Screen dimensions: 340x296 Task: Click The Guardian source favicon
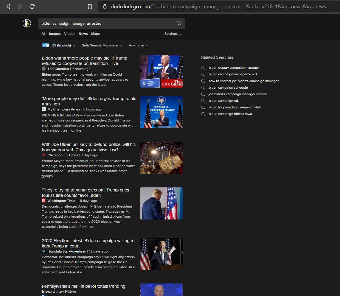pos(44,69)
